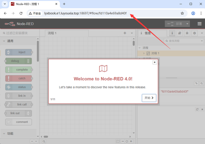Image resolution: width=205 pixels, height=144 pixels.
Task: Select the link call node
Action: pyautogui.click(x=19, y=105)
